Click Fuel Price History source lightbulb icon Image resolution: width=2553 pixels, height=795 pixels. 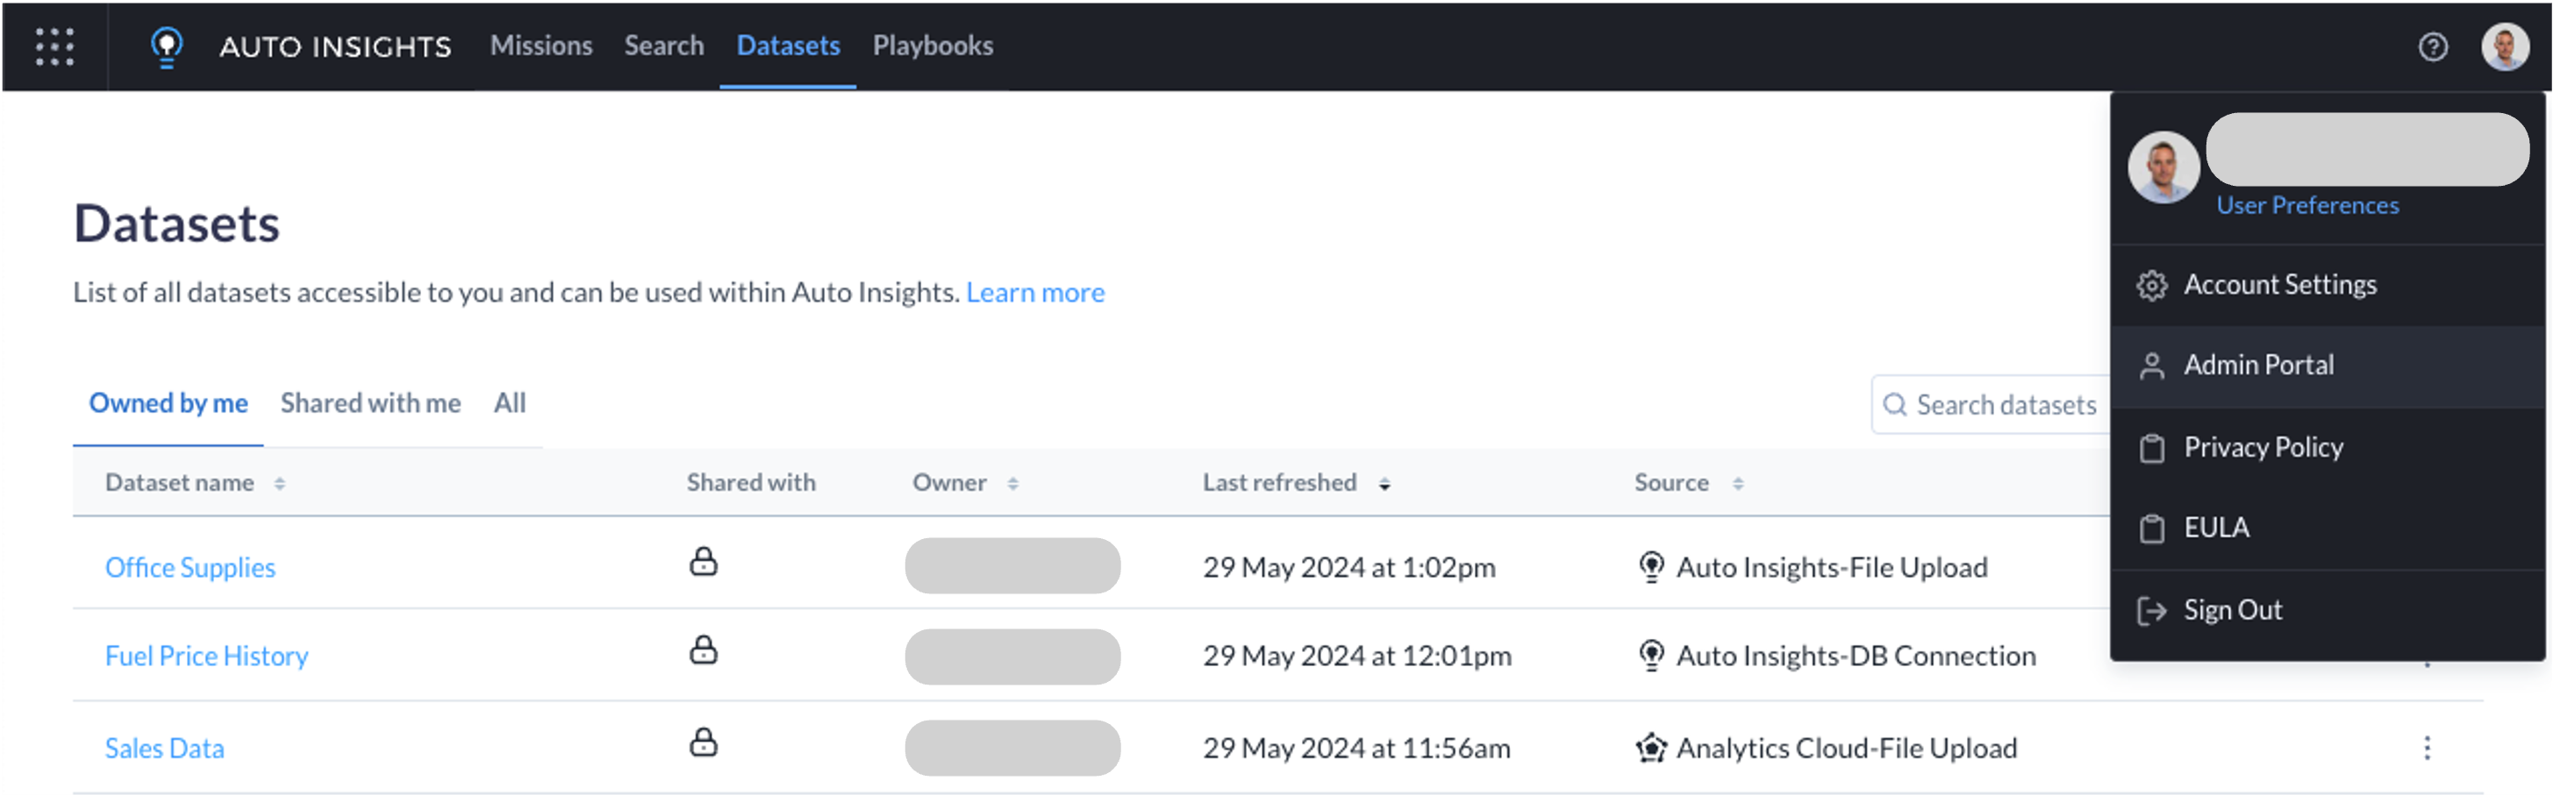coord(1651,656)
